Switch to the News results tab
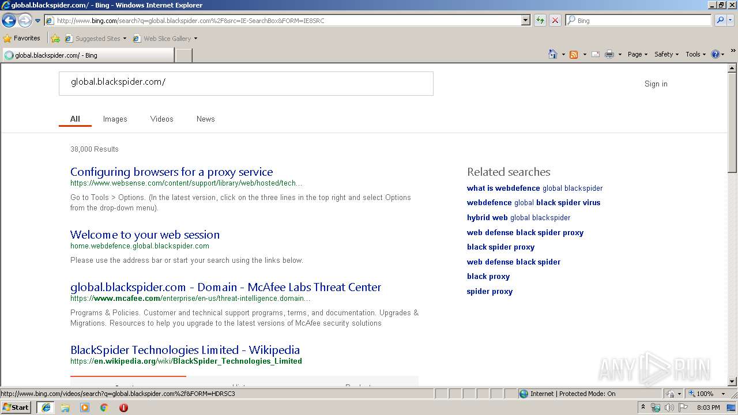The width and height of the screenshot is (738, 415). (x=205, y=119)
